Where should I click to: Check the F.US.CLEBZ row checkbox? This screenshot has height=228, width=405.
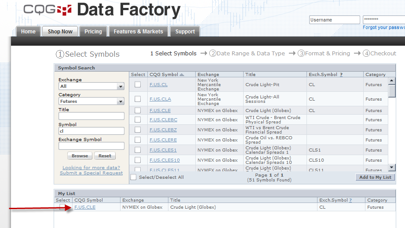tap(138, 130)
